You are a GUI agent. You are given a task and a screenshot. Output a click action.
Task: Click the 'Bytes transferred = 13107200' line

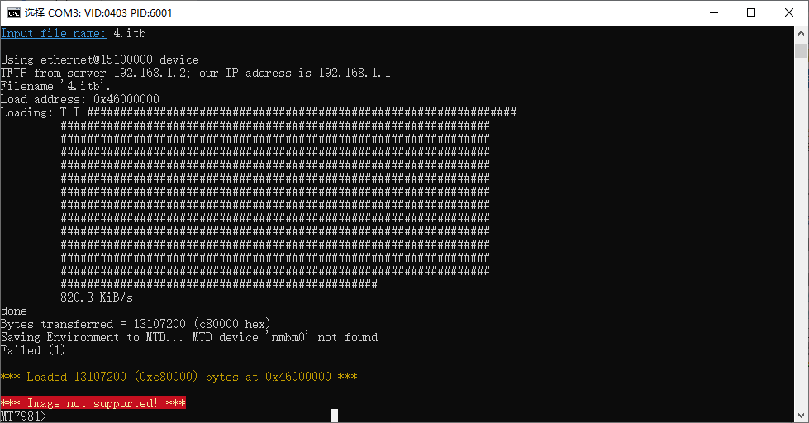click(136, 324)
